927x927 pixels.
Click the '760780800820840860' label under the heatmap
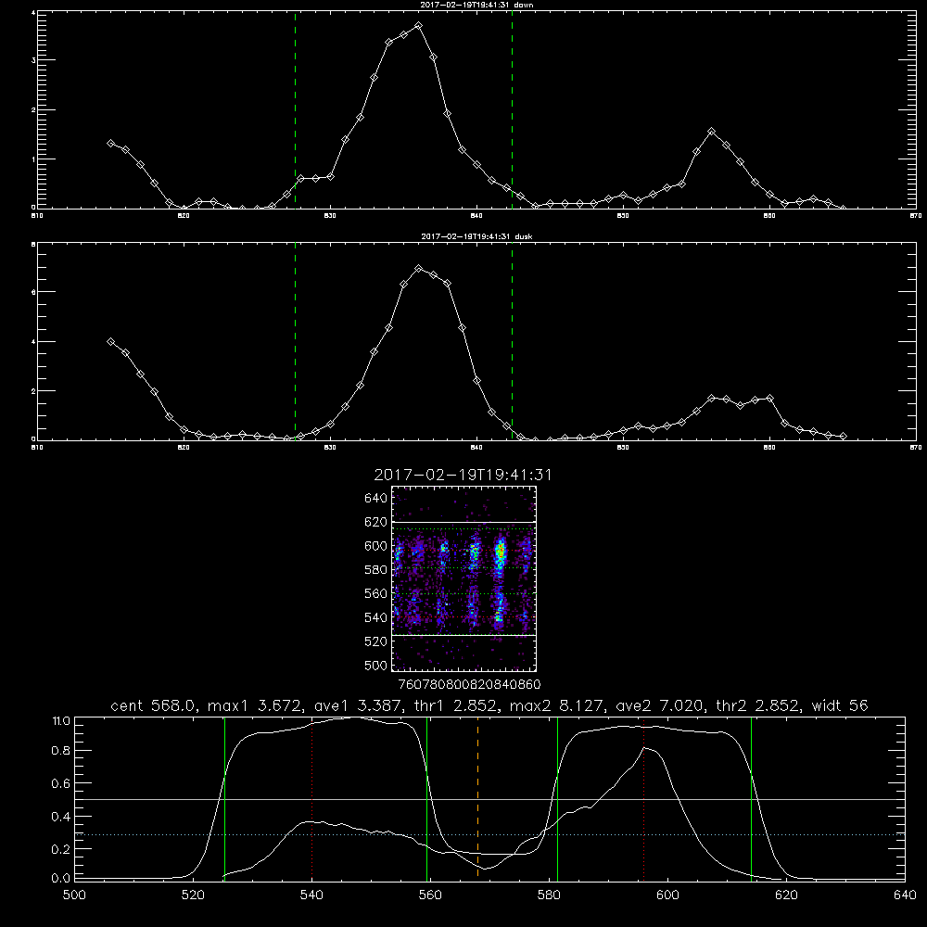[470, 684]
